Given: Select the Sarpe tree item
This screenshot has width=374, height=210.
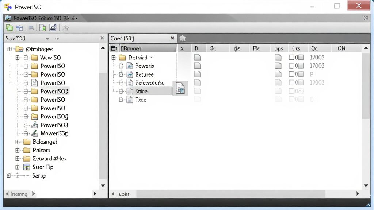Looking at the screenshot, I should coord(39,176).
